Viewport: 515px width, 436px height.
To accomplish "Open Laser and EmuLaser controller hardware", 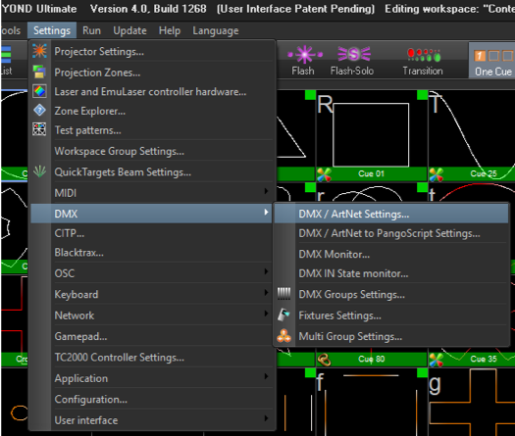I will [x=151, y=91].
